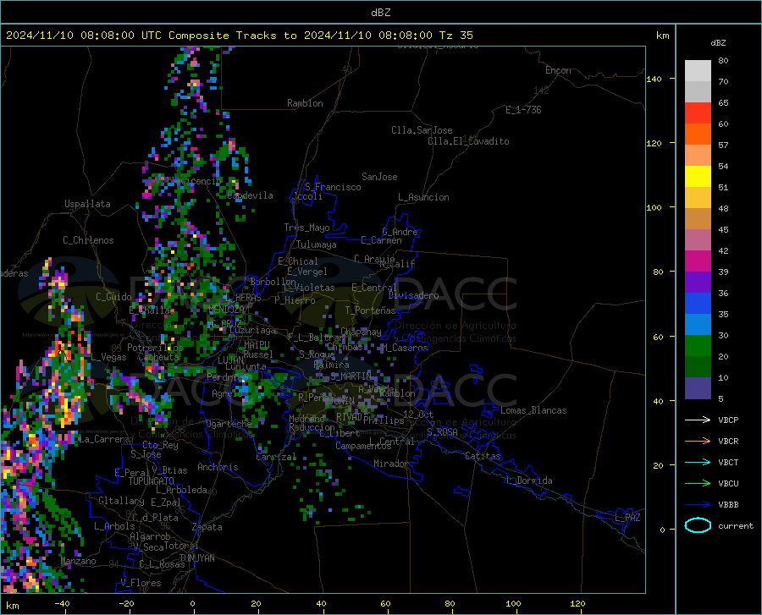Click the cyan 'current' ellipse symbol

pyautogui.click(x=698, y=525)
